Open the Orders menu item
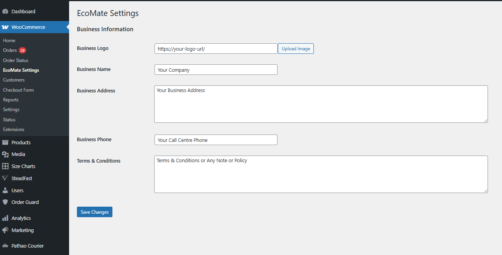 pyautogui.click(x=9, y=50)
